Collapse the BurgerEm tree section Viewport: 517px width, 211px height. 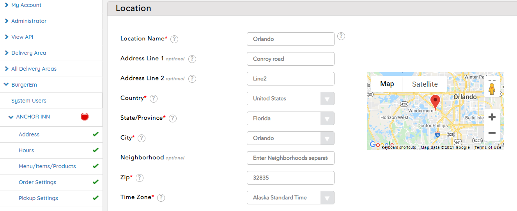[6, 85]
